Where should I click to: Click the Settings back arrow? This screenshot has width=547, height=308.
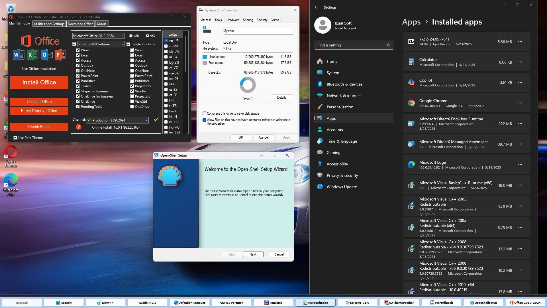317,7
